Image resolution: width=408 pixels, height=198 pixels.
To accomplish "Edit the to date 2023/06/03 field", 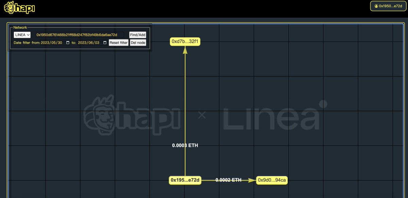I will click(x=92, y=43).
